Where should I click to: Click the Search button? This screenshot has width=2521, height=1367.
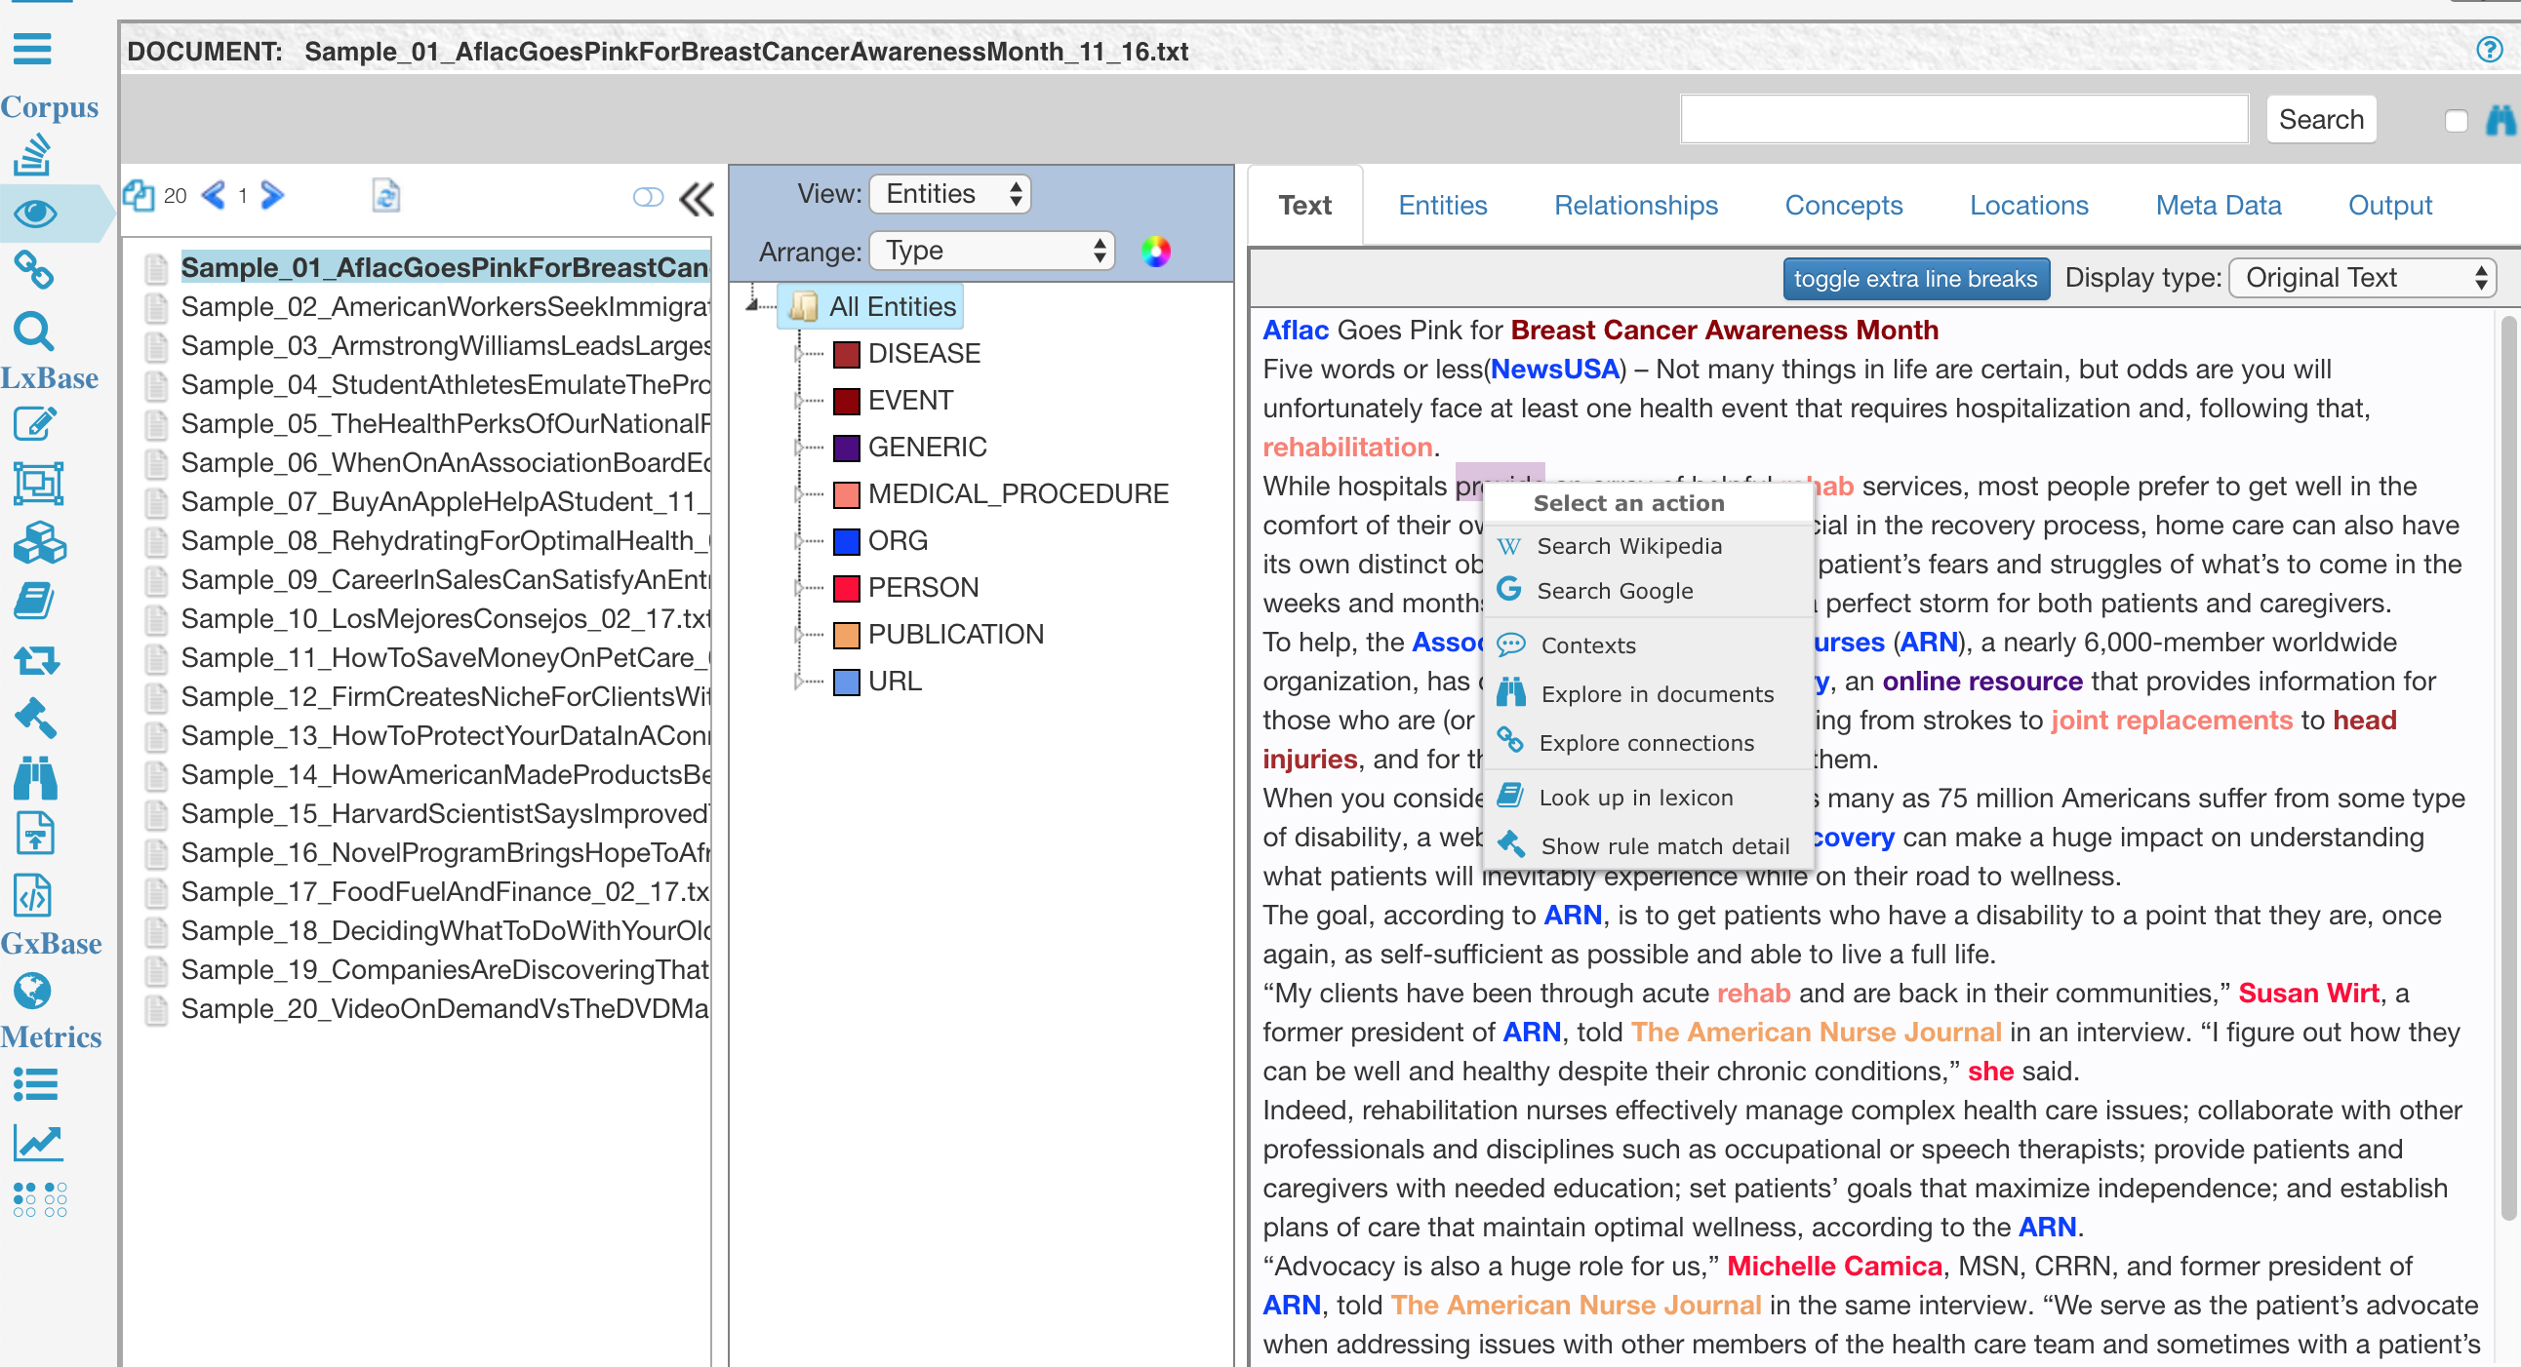click(2319, 119)
